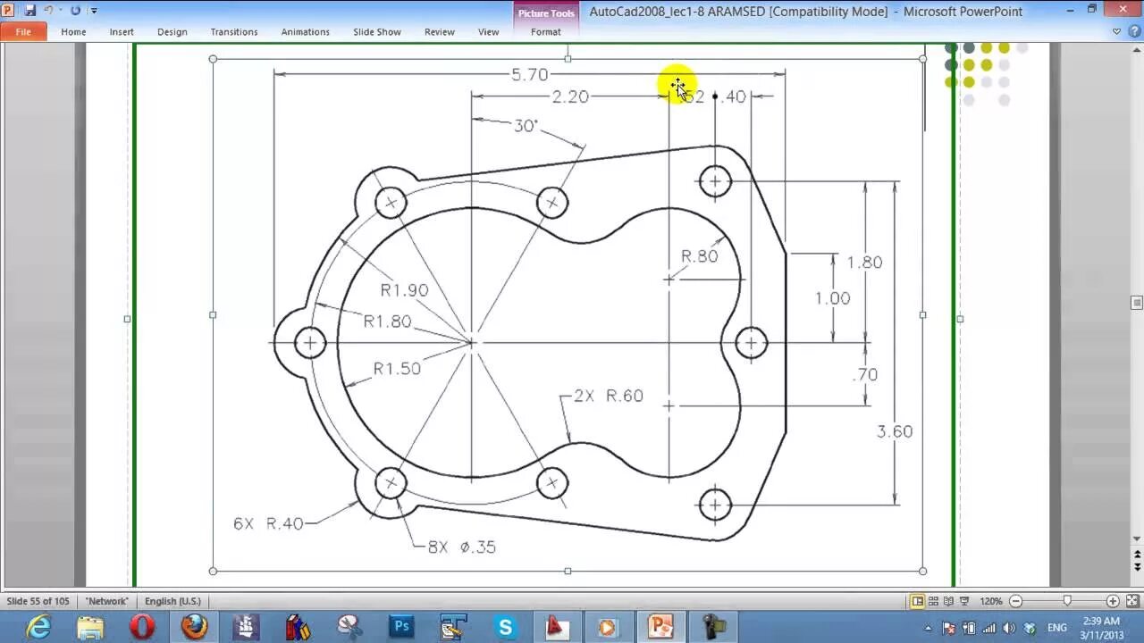Open Photoshop from taskbar
Screen dimensions: 1144x643
pos(401,627)
